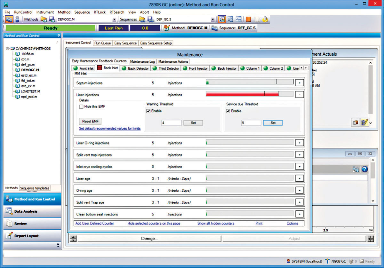Click the Report Layout view icon
This screenshot has width=384, height=268.
click(9, 236)
